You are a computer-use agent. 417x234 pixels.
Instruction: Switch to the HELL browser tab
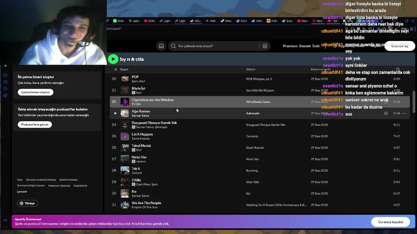tap(195, 21)
